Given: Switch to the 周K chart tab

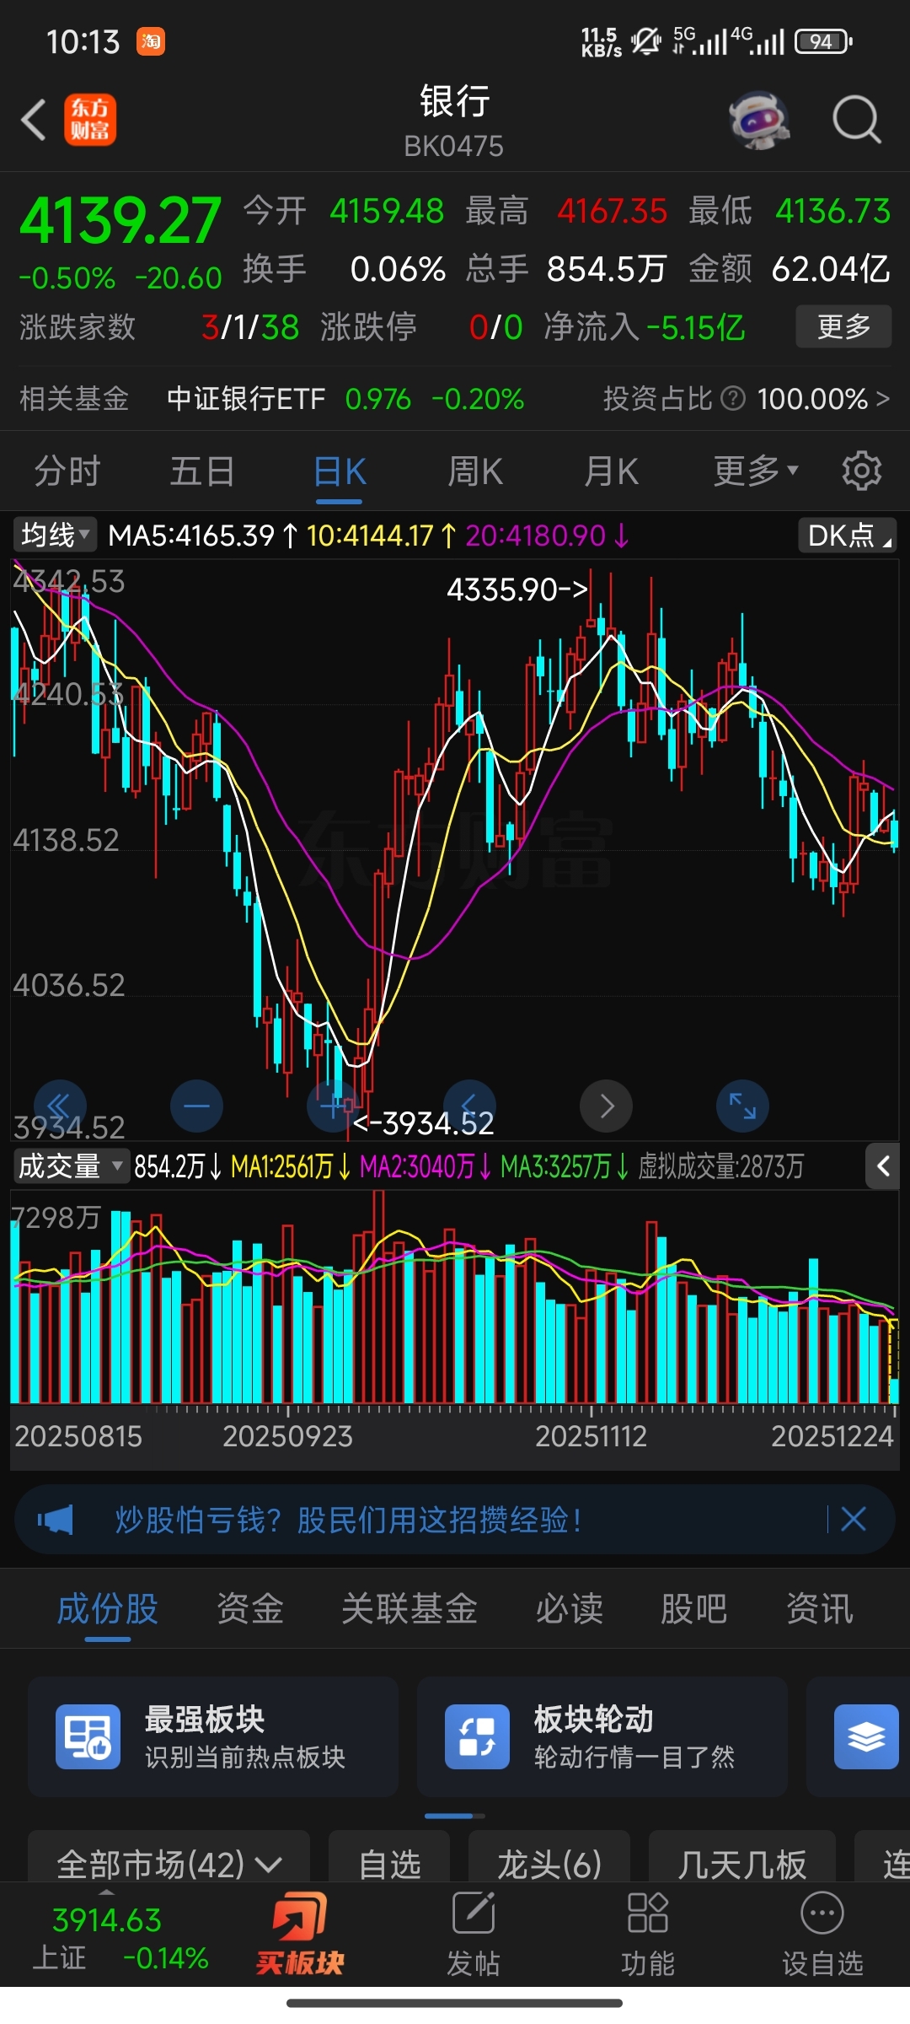Looking at the screenshot, I should coord(475,471).
